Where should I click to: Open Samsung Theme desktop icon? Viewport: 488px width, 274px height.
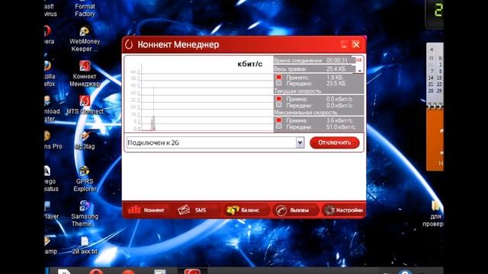(x=85, y=214)
